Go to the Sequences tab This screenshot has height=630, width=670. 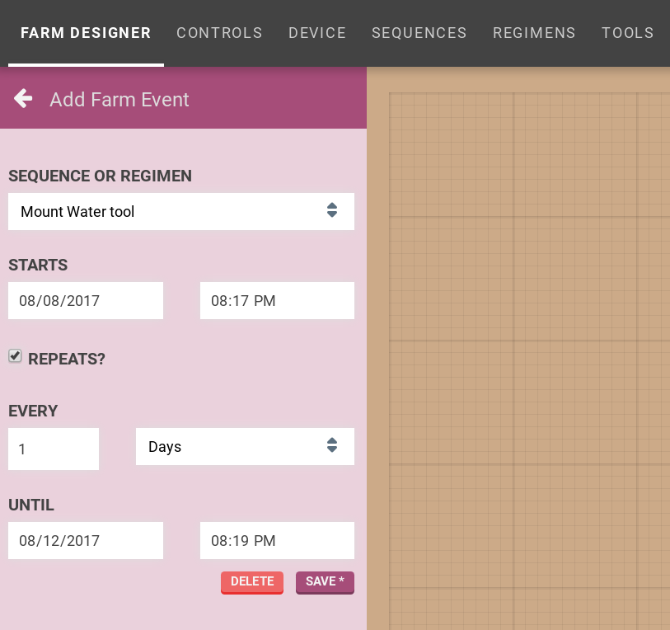tap(419, 33)
